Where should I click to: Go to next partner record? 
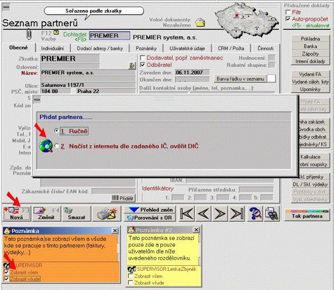220,213
